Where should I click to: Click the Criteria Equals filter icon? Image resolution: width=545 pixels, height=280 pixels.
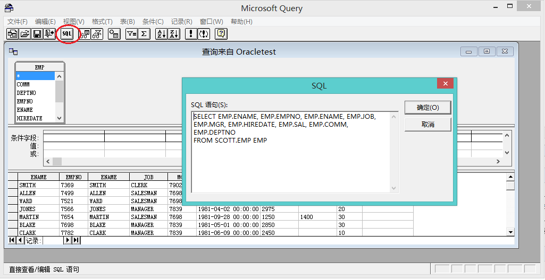tap(132, 34)
